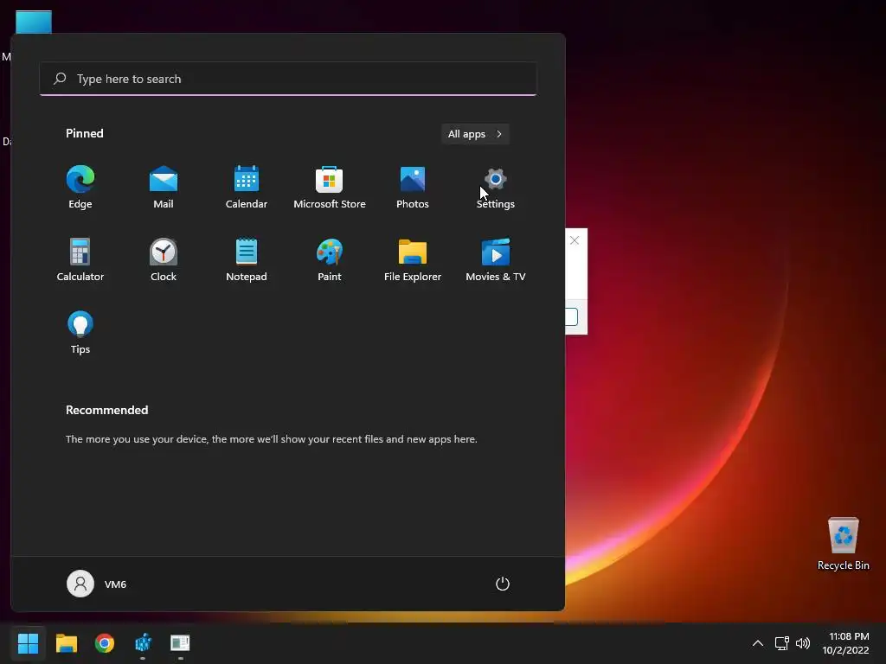Select the Recycle Bin desktop icon
The image size is (886, 664).
(x=843, y=544)
